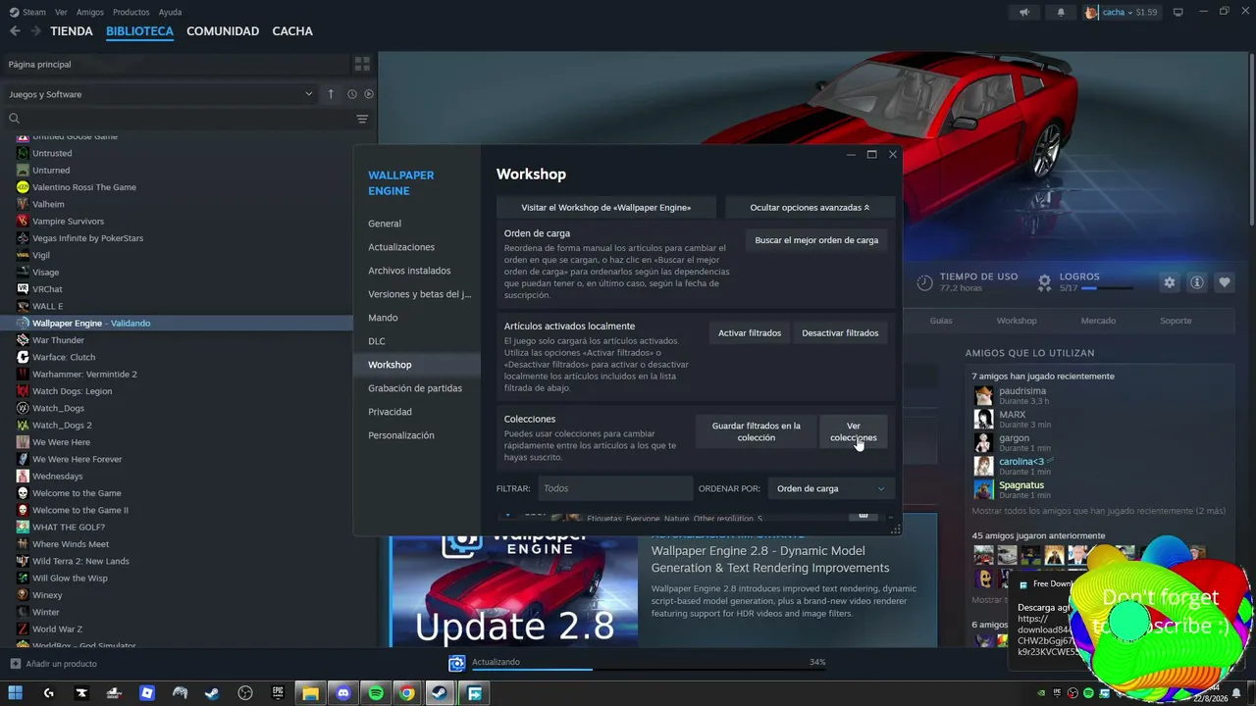
Task: Open advanced library filter options icon
Action: 362,119
